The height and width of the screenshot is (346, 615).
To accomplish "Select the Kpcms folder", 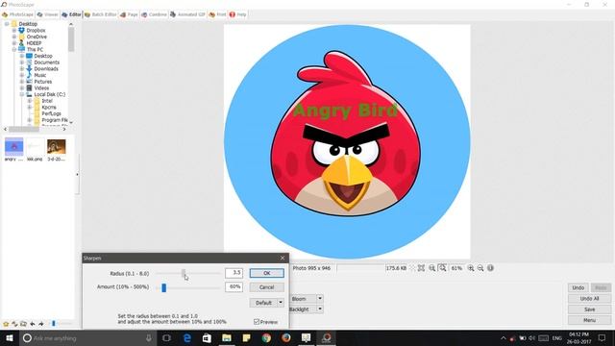I will pos(49,107).
